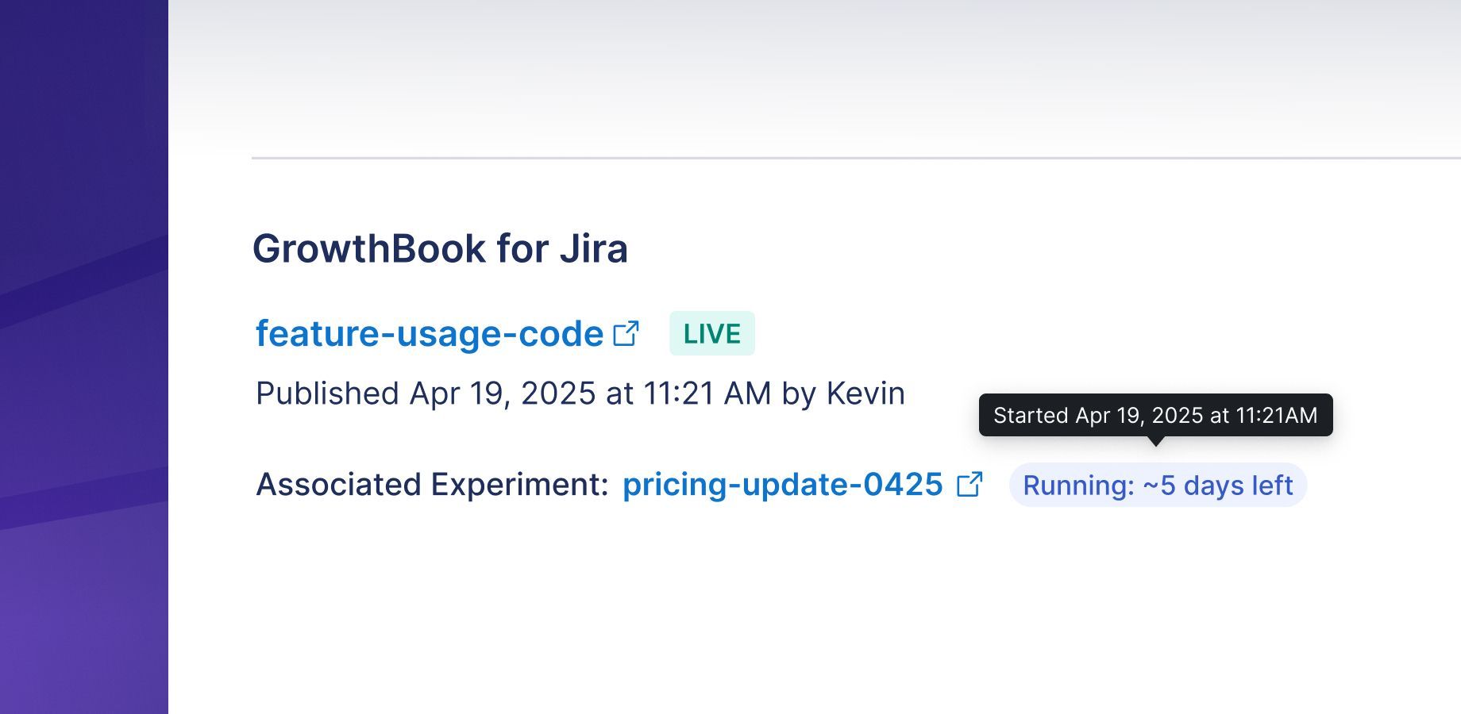Click '~5 days left' text in badge
This screenshot has width=1461, height=714.
tap(1218, 485)
